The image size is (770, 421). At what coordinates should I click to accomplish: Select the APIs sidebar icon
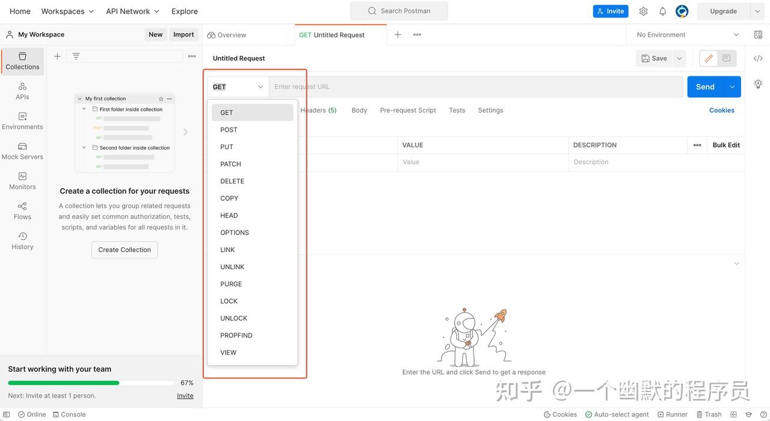click(x=22, y=91)
